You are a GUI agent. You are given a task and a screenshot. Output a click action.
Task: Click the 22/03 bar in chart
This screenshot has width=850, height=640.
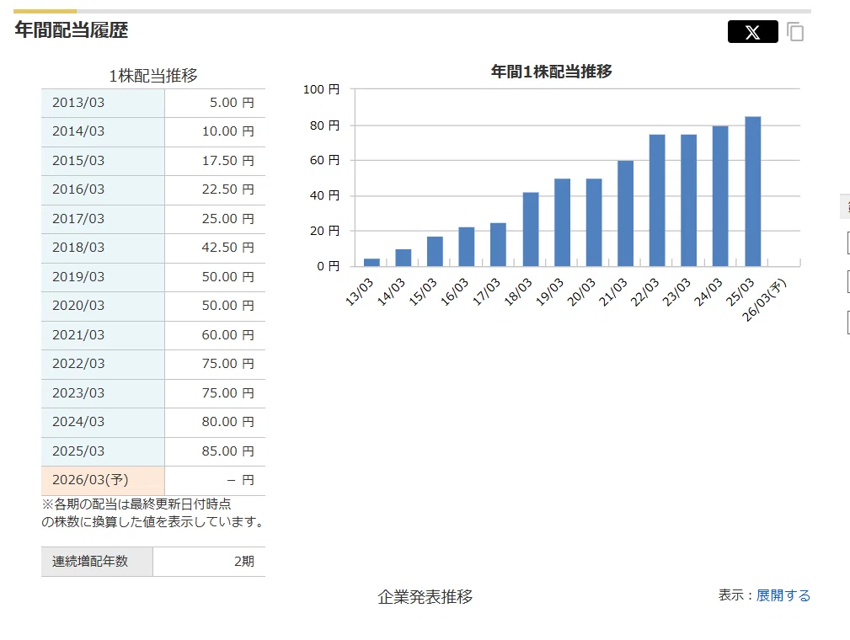(x=657, y=200)
